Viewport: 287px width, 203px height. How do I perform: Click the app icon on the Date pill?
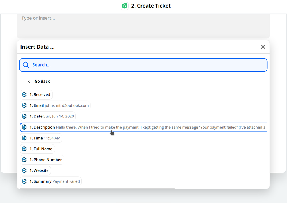[x=24, y=116]
